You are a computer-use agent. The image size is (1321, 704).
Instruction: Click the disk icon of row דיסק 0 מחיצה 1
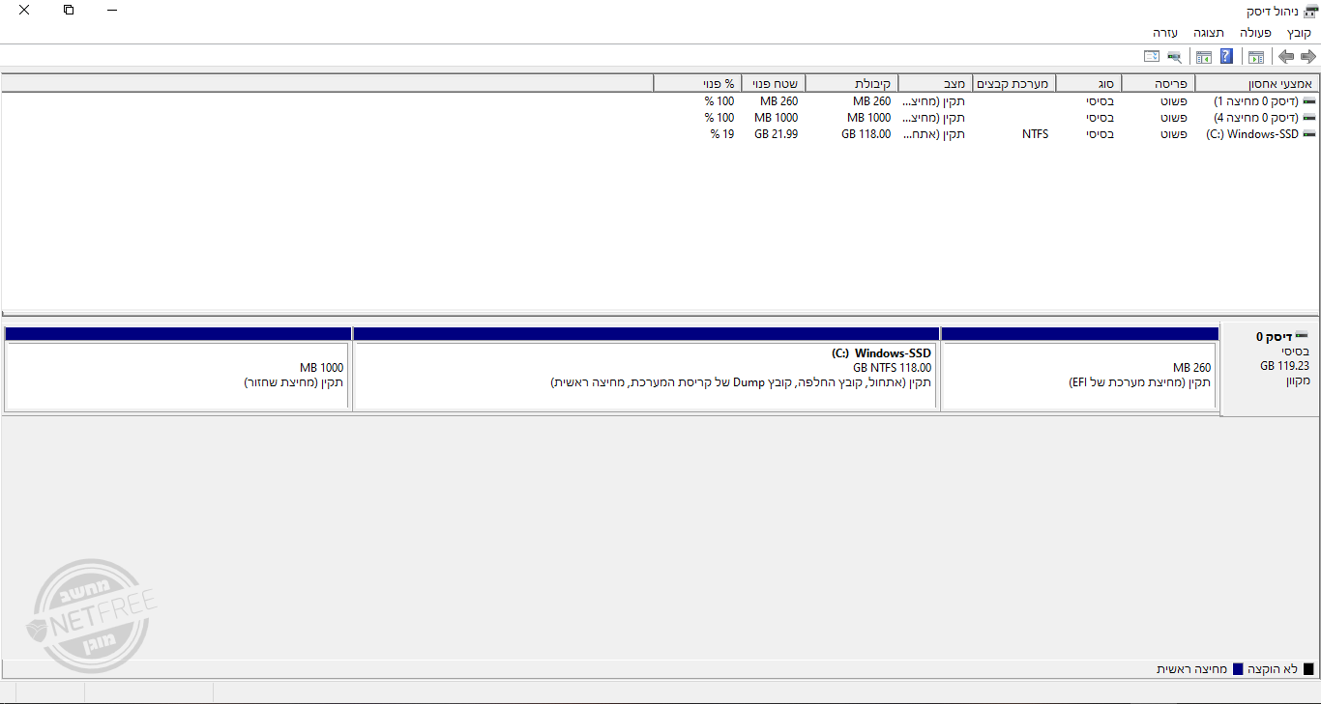tap(1309, 101)
